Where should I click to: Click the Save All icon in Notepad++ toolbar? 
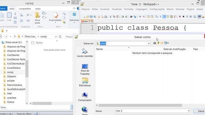[95, 17]
